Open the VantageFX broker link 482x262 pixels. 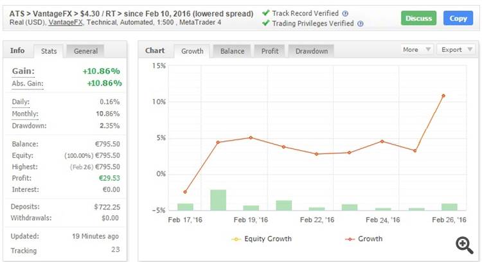click(x=58, y=23)
